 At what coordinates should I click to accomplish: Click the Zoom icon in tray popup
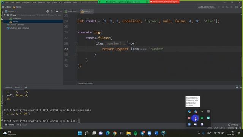pyautogui.click(x=189, y=124)
